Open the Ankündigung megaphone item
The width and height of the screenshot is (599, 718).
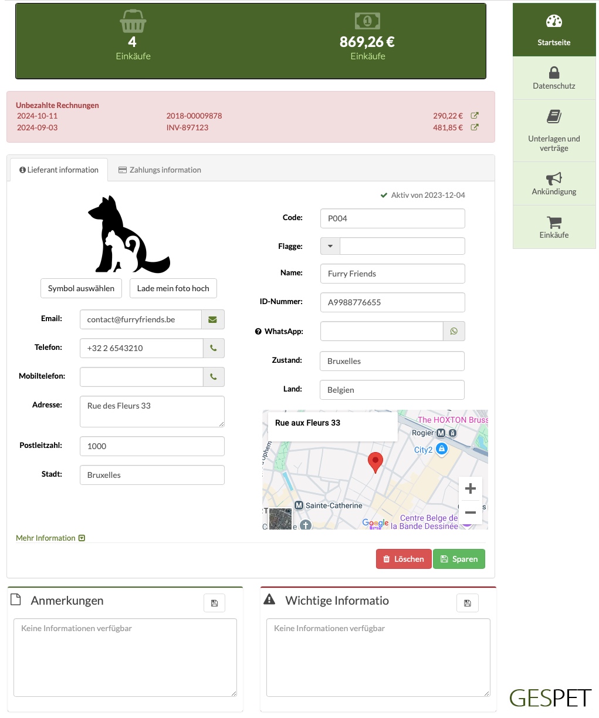click(554, 184)
